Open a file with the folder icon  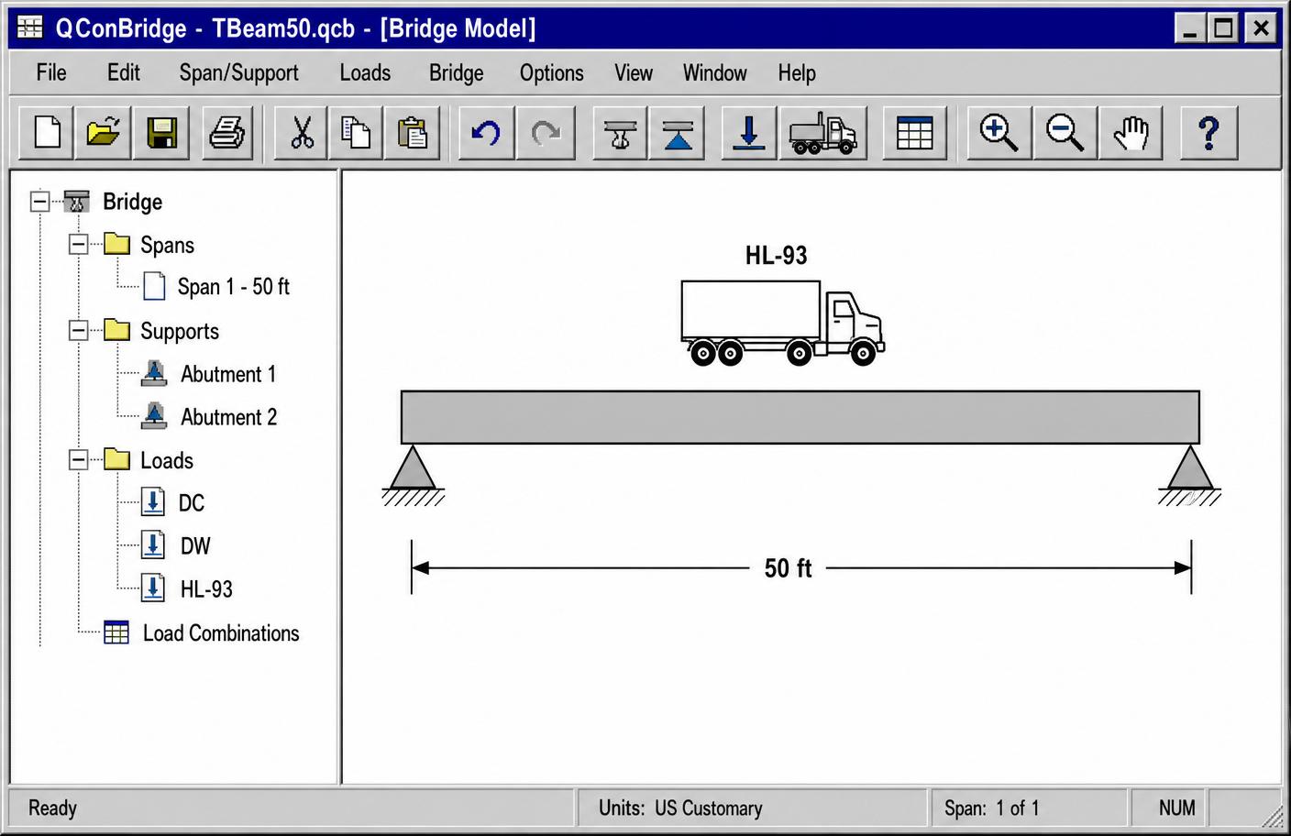(104, 134)
